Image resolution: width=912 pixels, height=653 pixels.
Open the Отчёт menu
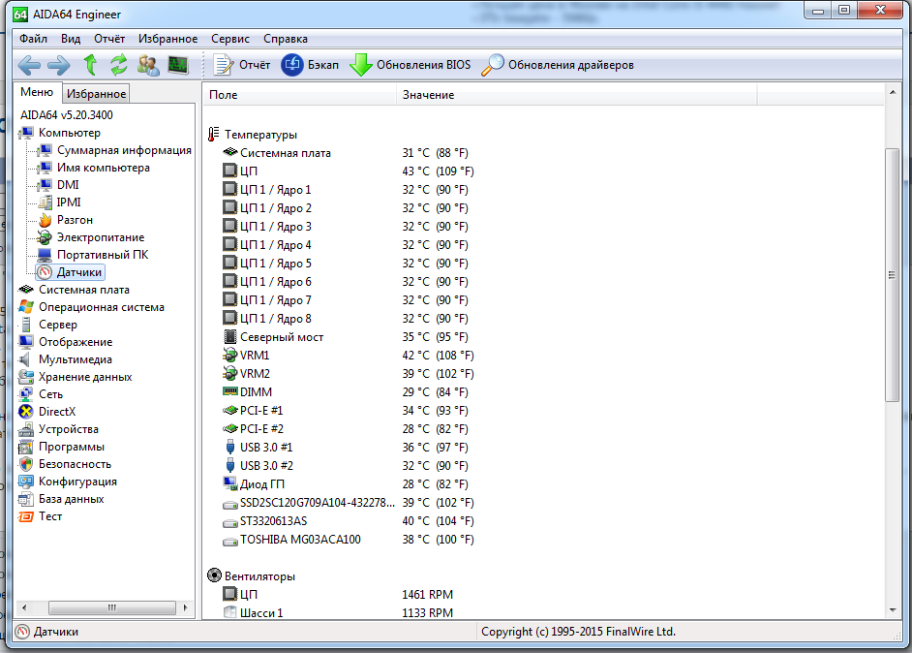(x=109, y=39)
